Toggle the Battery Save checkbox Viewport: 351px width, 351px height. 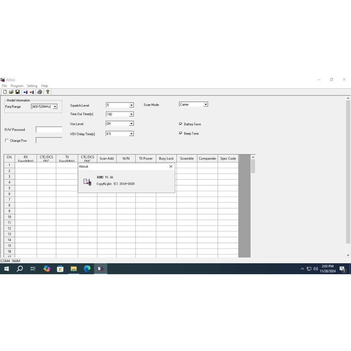[181, 124]
